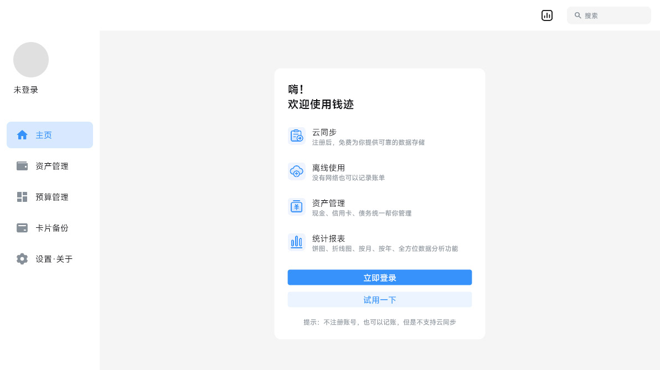Screen dimensions: 660x370
Task: Open 卡片备份 in sidebar
Action: [50, 228]
